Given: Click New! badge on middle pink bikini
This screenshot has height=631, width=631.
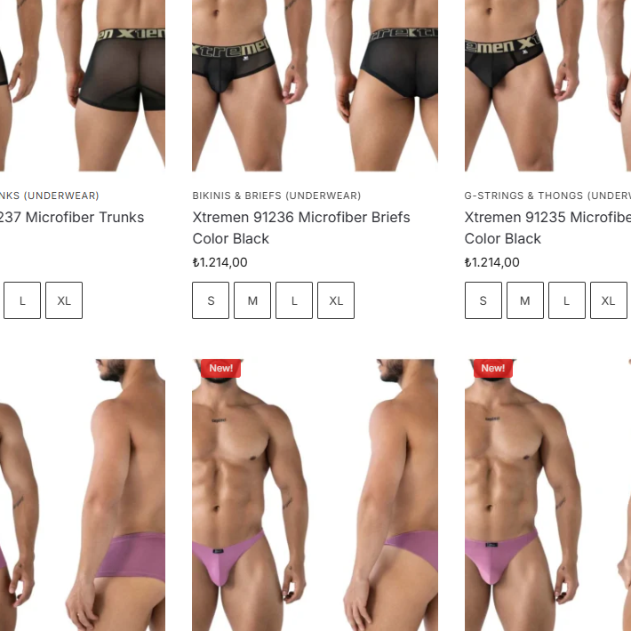Looking at the screenshot, I should (221, 368).
